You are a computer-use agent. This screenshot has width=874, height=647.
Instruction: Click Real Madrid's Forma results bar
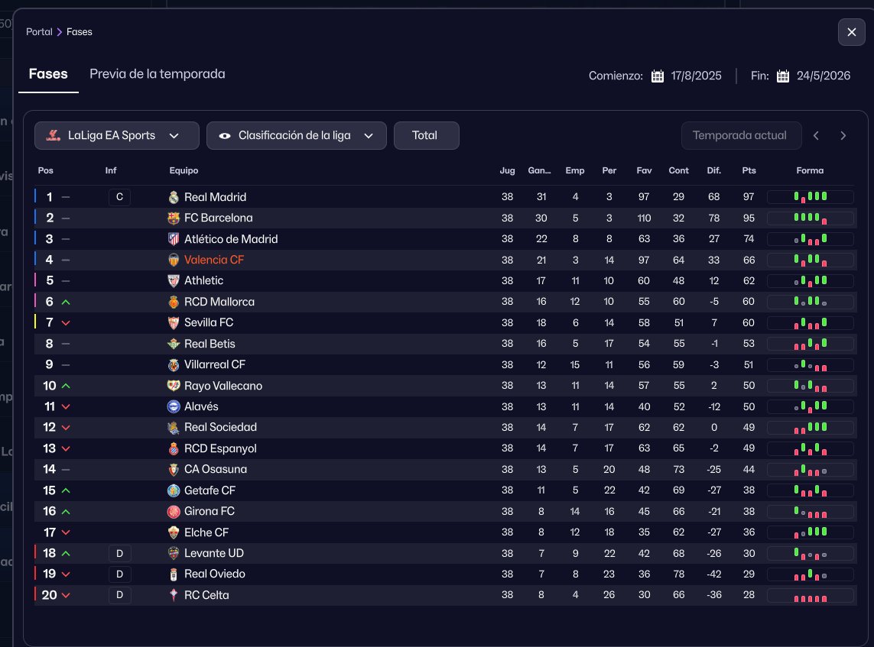[x=810, y=197]
